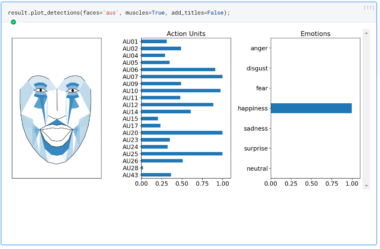Viewport: 380px width, 249px height.
Task: Click the green execution success checkmark icon
Action: pyautogui.click(x=13, y=22)
